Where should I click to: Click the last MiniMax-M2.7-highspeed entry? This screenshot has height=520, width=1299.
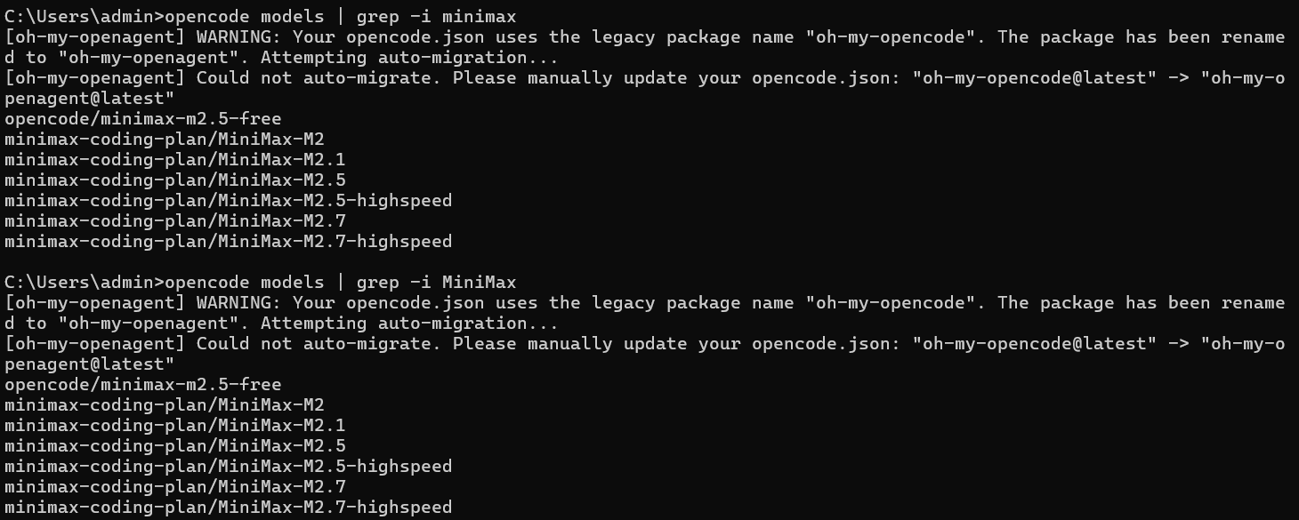coord(229,507)
